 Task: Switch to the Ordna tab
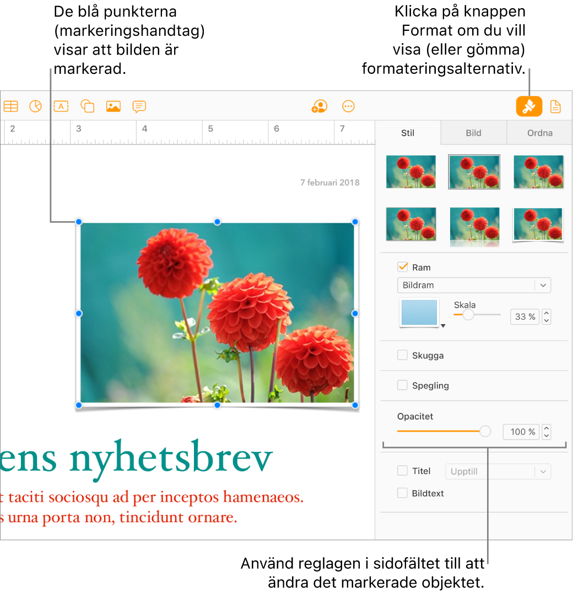pos(539,133)
